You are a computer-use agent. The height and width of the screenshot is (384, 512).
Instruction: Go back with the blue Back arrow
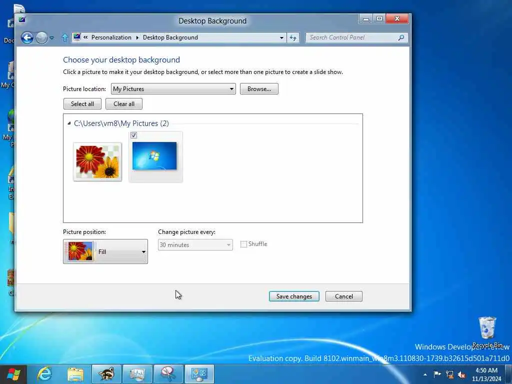[x=27, y=37]
